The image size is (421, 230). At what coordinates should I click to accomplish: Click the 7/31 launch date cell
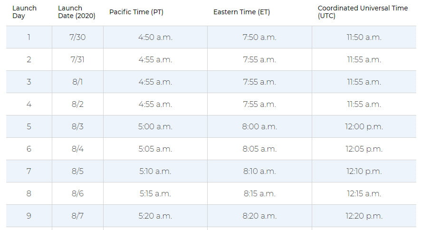coord(77,59)
